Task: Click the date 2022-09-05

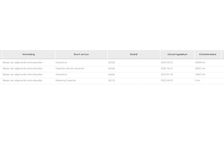Action: [x=167, y=80]
